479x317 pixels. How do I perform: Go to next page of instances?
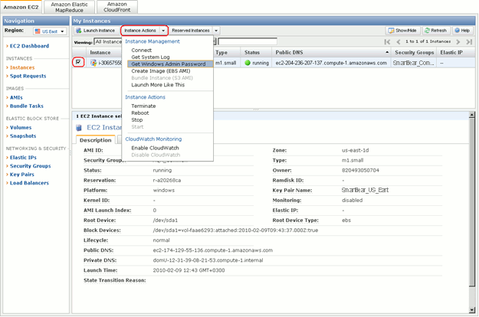(458, 42)
